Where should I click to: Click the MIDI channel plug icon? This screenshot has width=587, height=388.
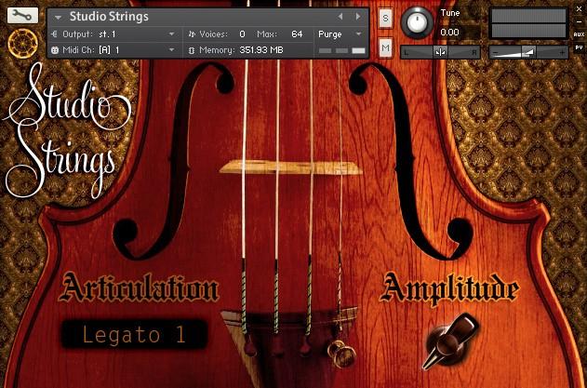click(55, 50)
